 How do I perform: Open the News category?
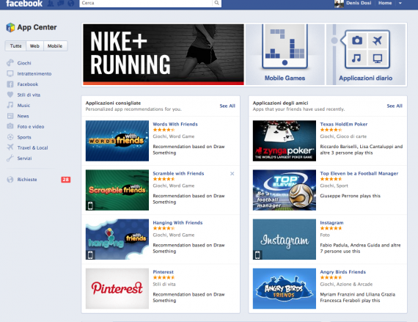pos(23,116)
